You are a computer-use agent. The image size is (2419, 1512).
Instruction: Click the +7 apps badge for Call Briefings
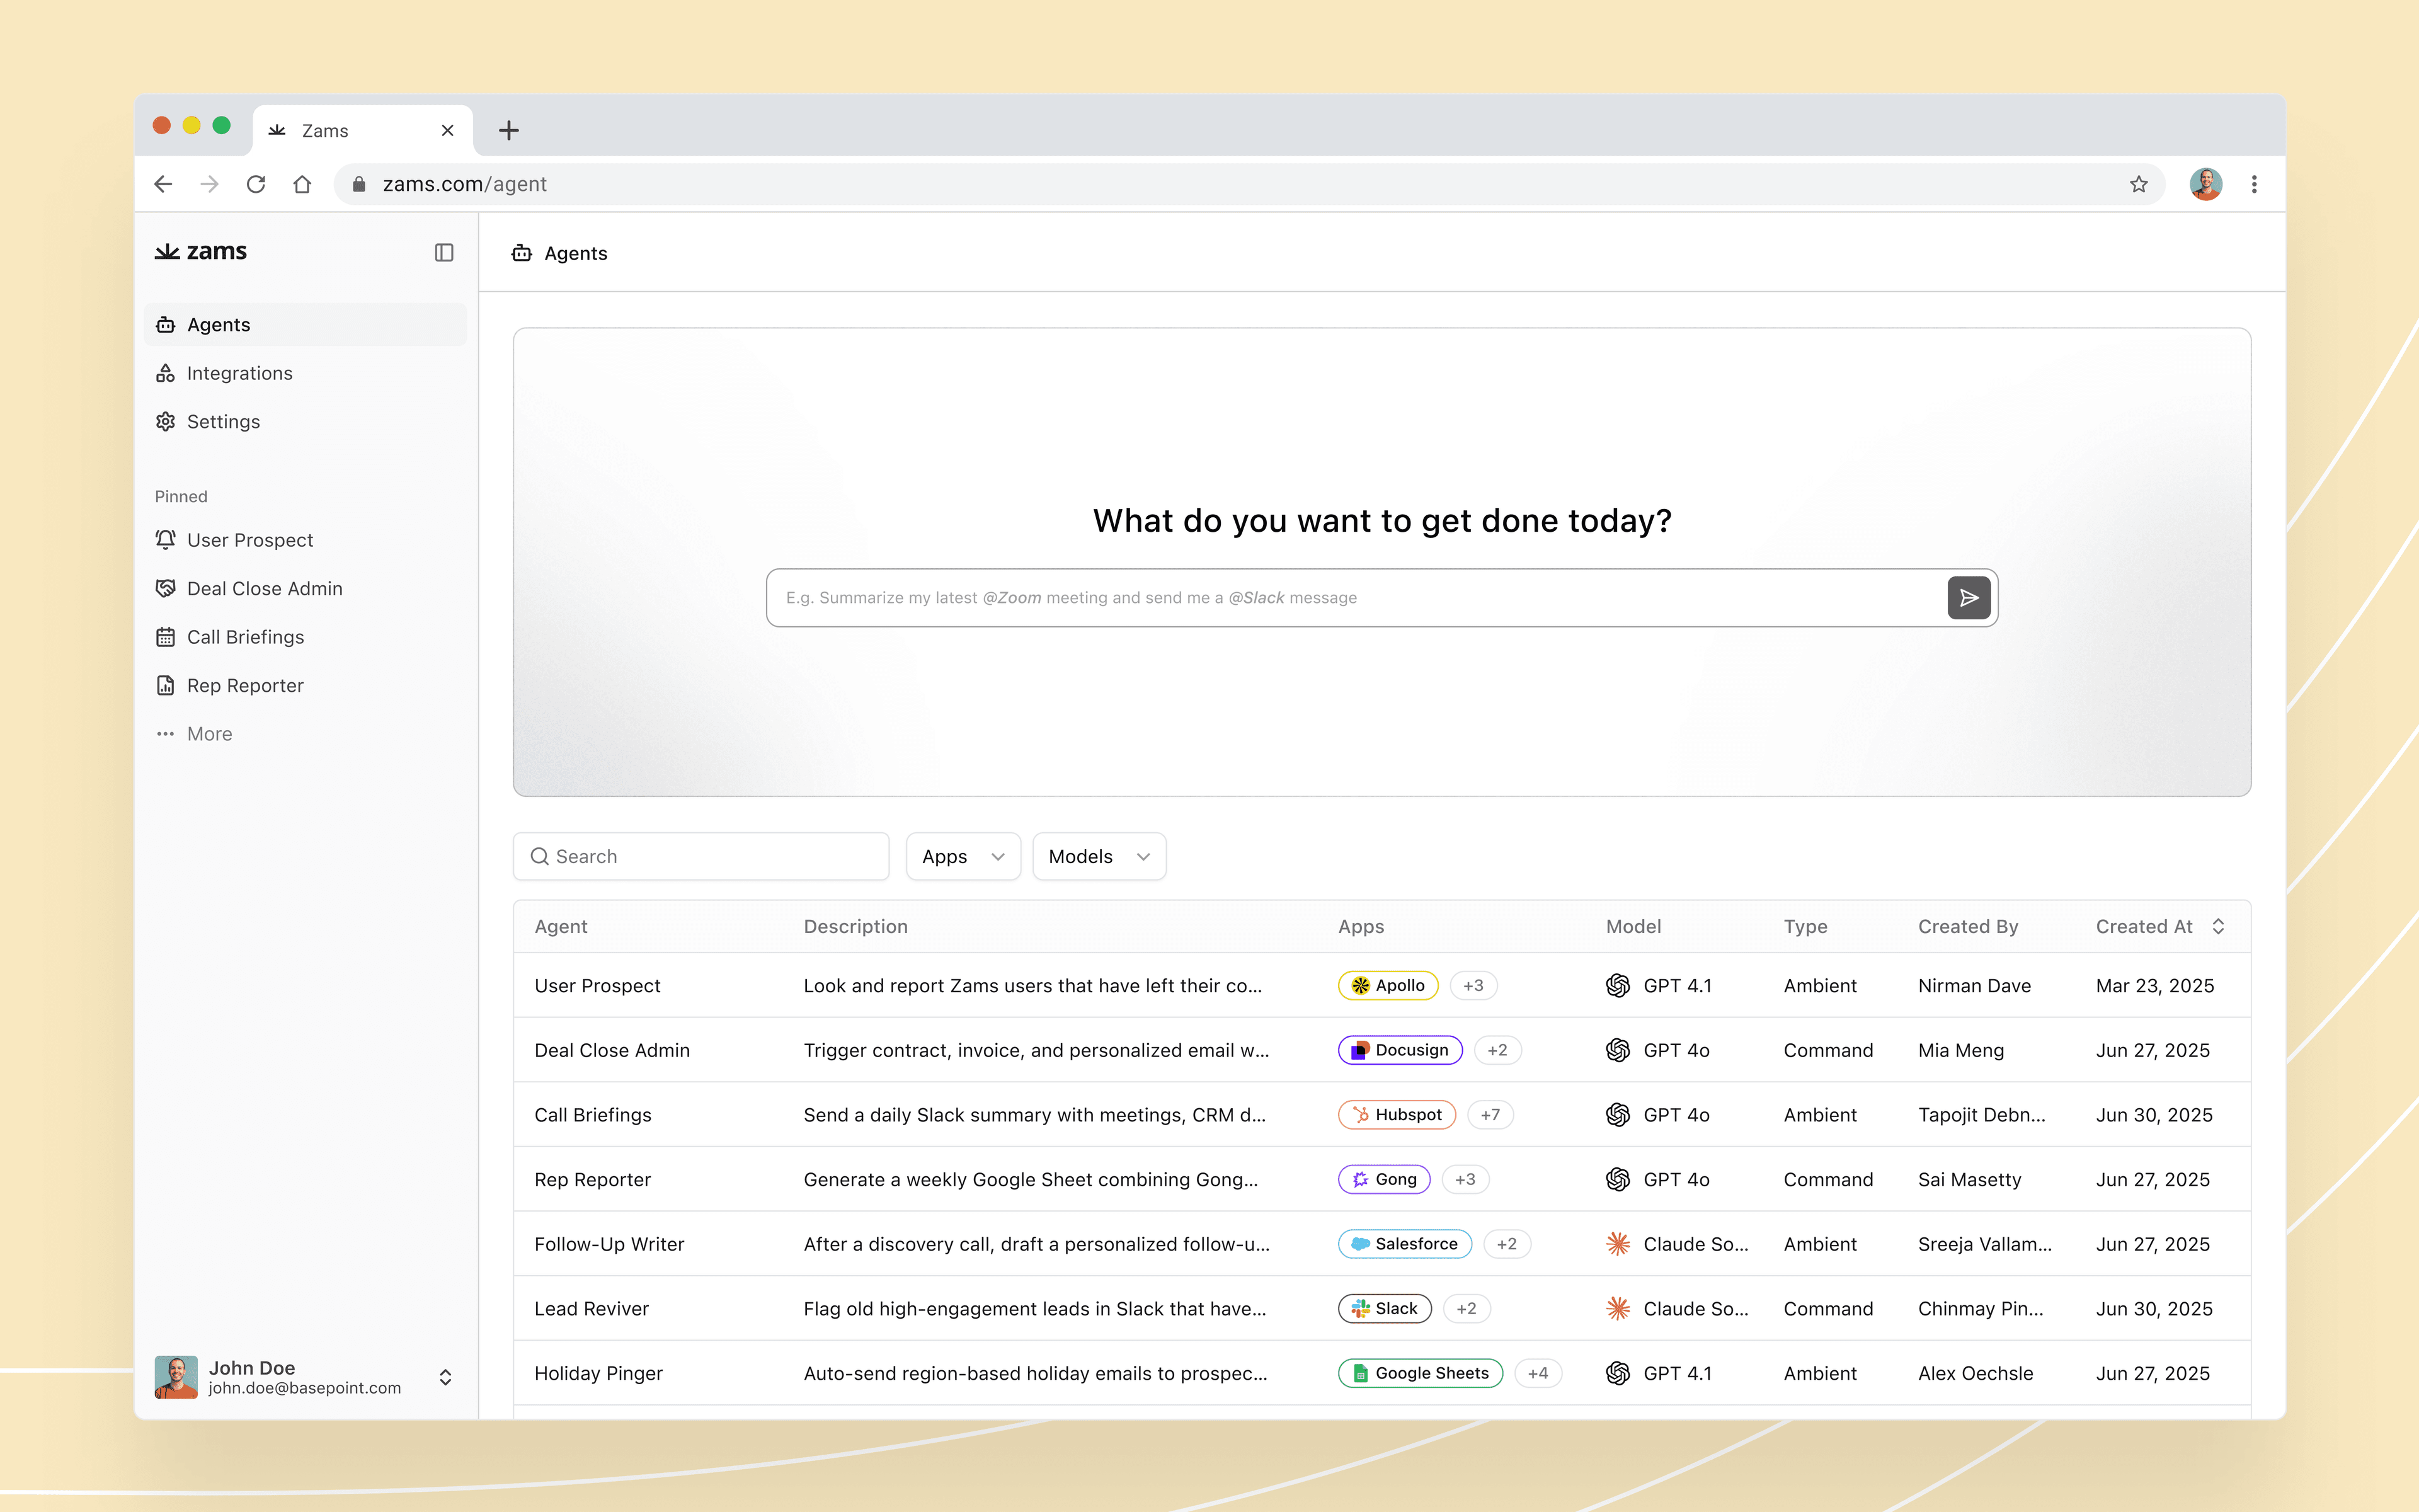click(x=1489, y=1114)
